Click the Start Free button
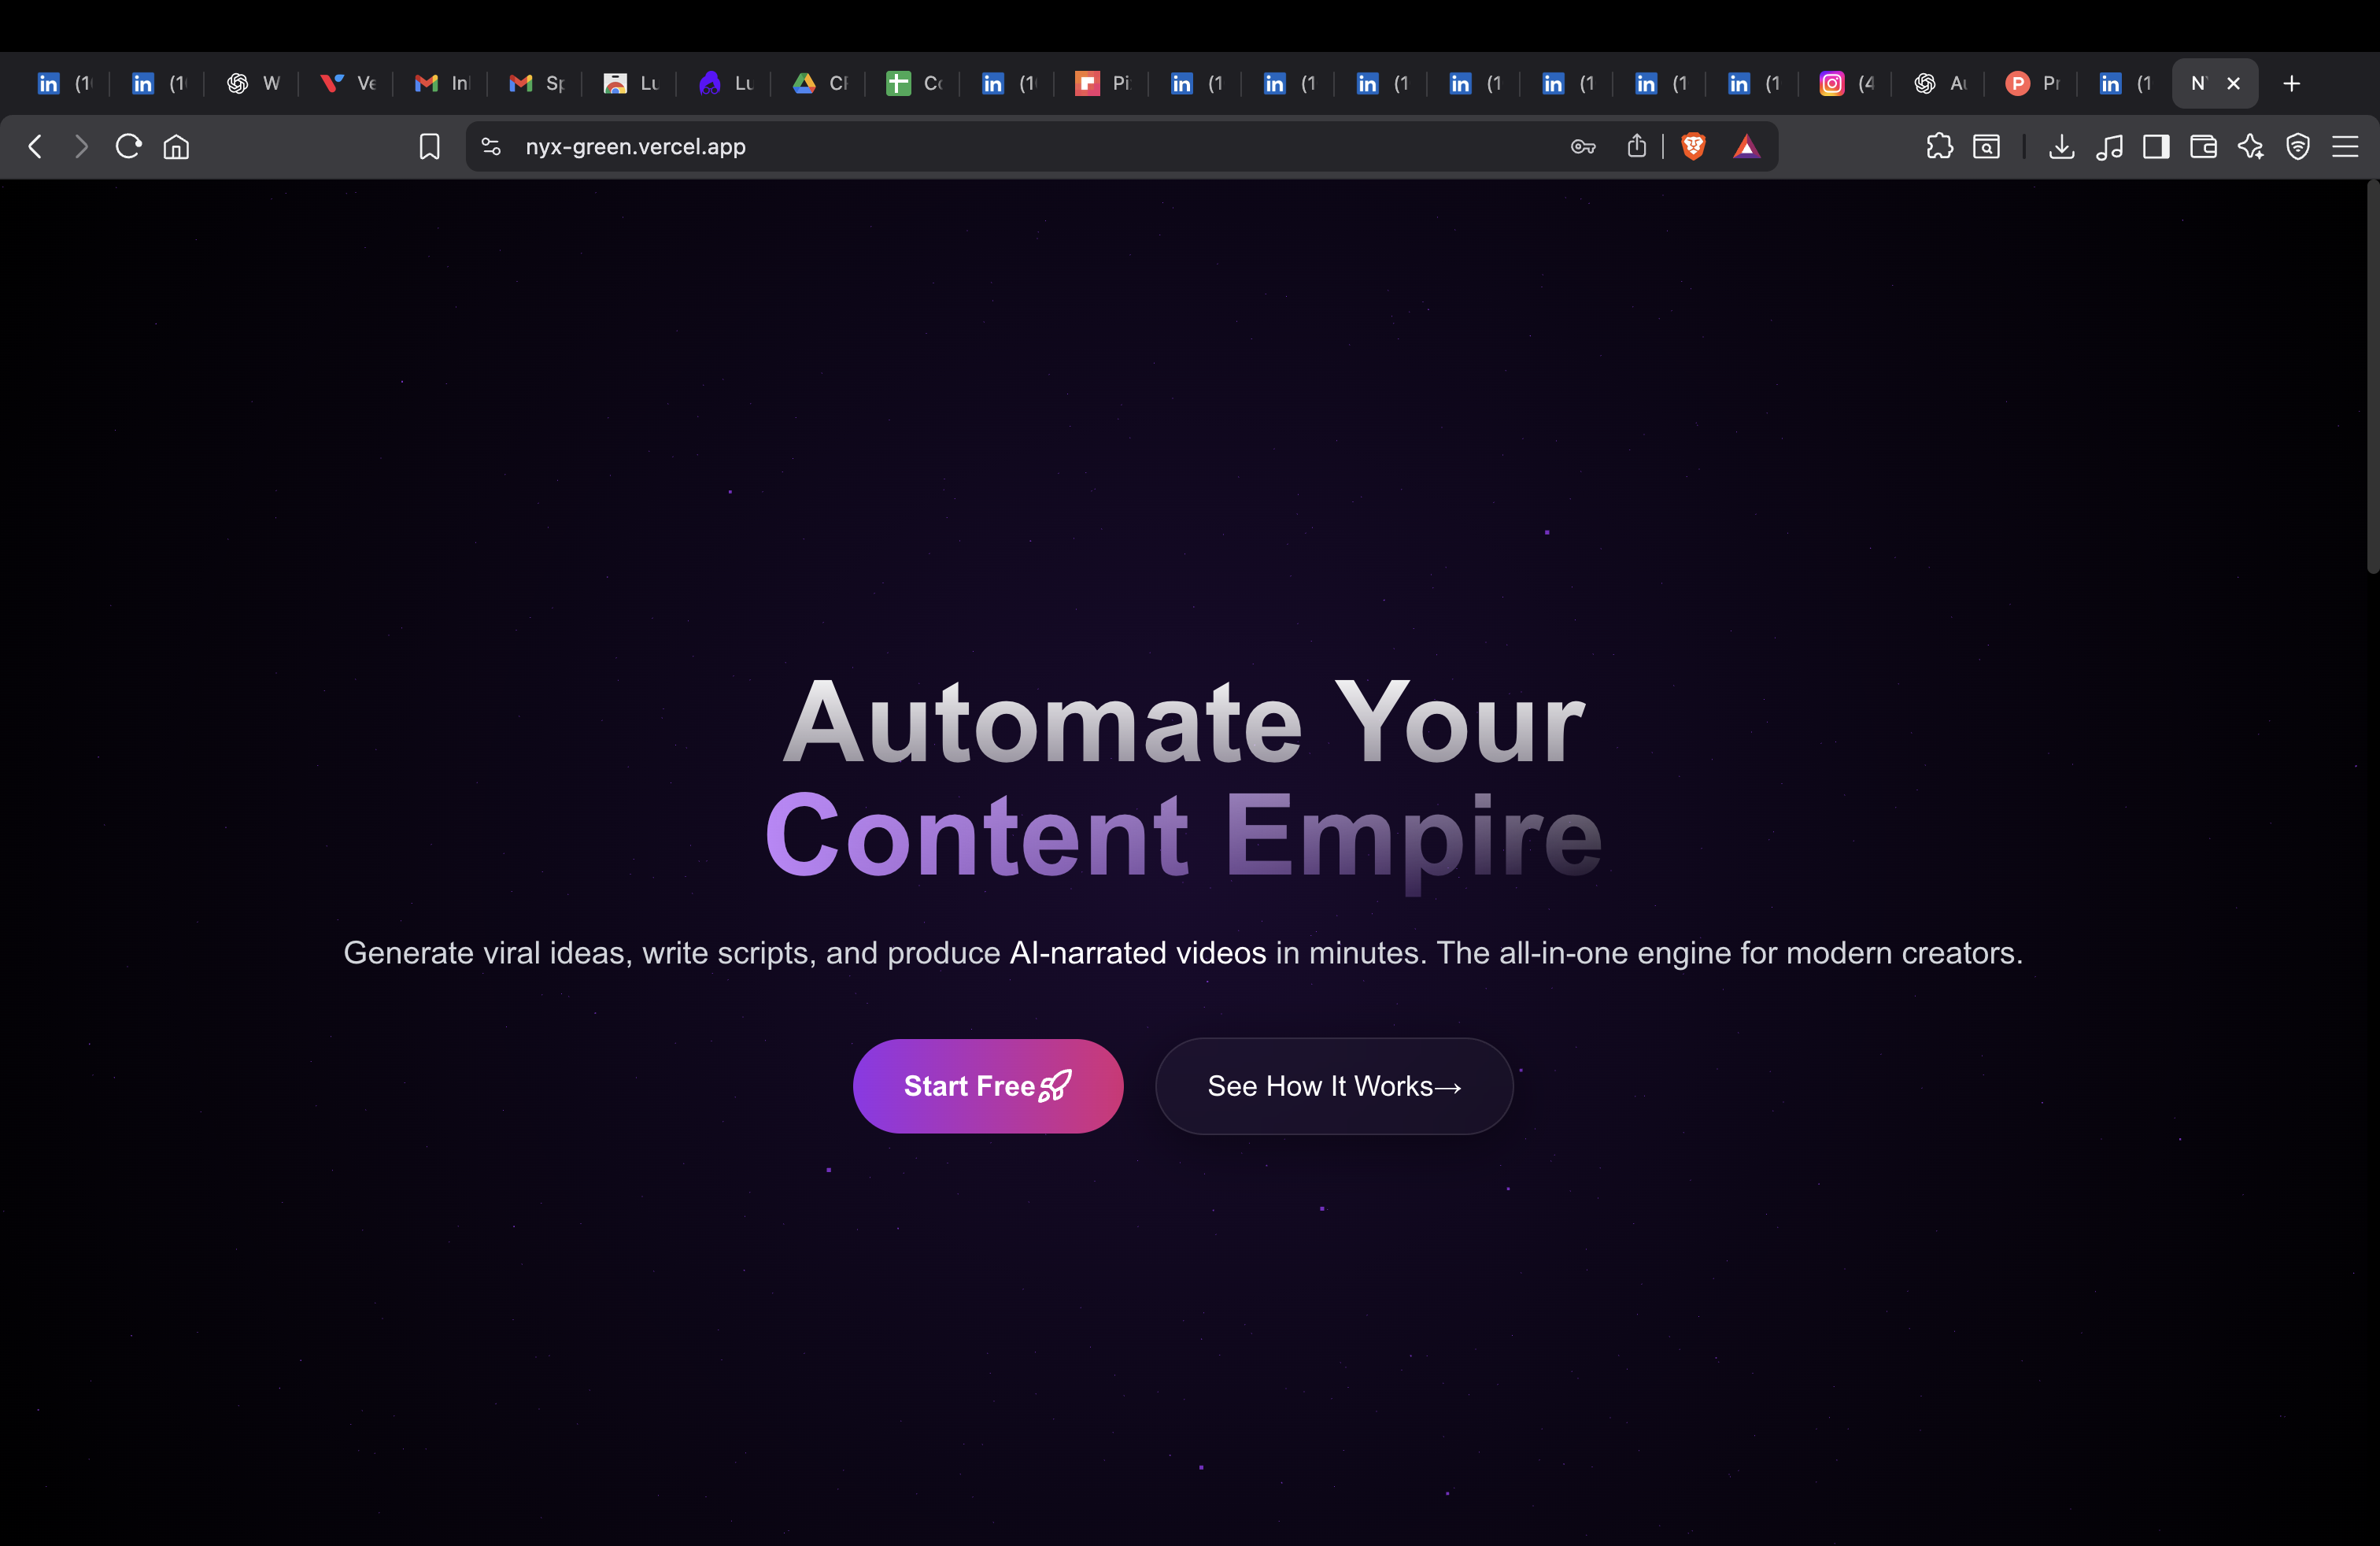Viewport: 2380px width, 1546px height. [x=988, y=1086]
